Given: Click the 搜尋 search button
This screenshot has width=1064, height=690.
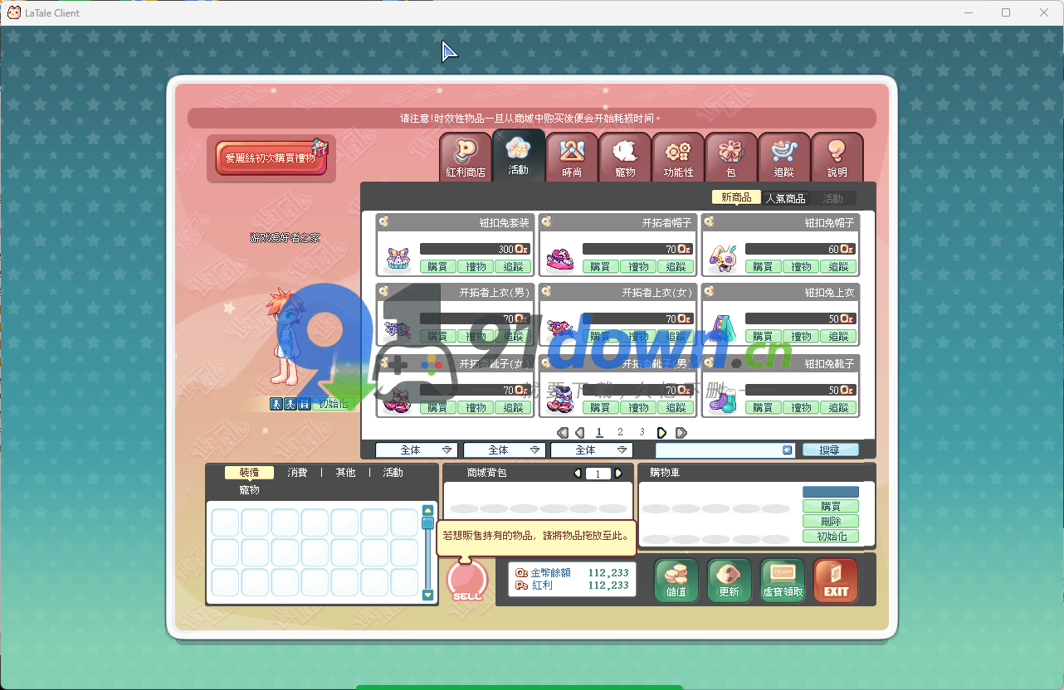Looking at the screenshot, I should coord(830,449).
